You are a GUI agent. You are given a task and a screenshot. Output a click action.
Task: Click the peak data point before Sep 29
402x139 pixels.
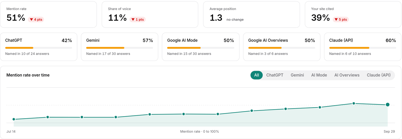(354, 103)
